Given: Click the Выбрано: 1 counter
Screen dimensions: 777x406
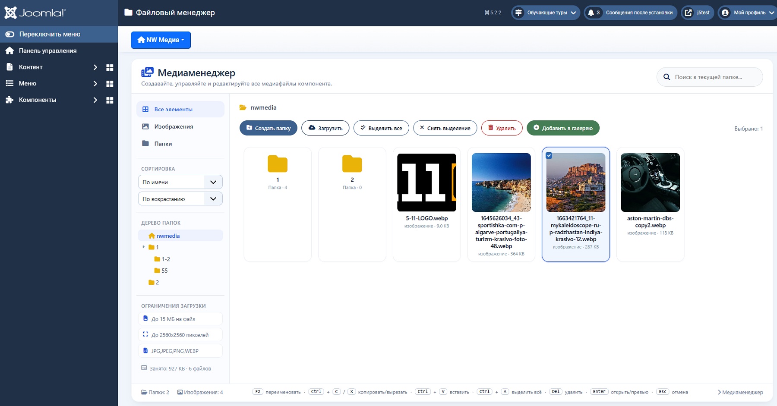Looking at the screenshot, I should pyautogui.click(x=749, y=129).
